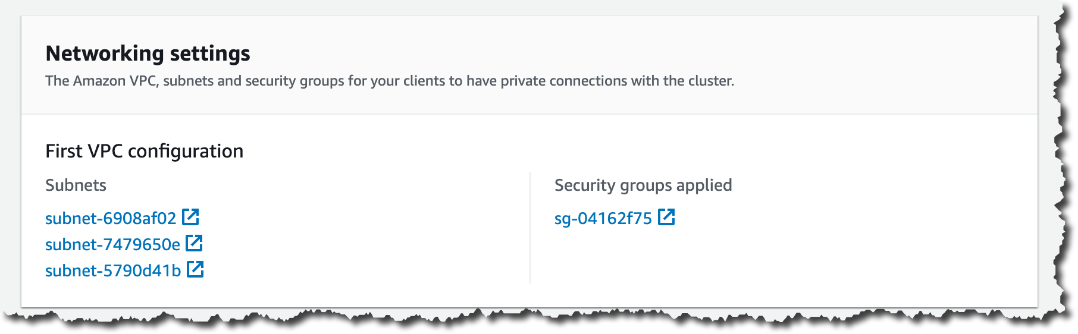1078x334 pixels.
Task: Click the Security groups applied label
Action: 643,185
